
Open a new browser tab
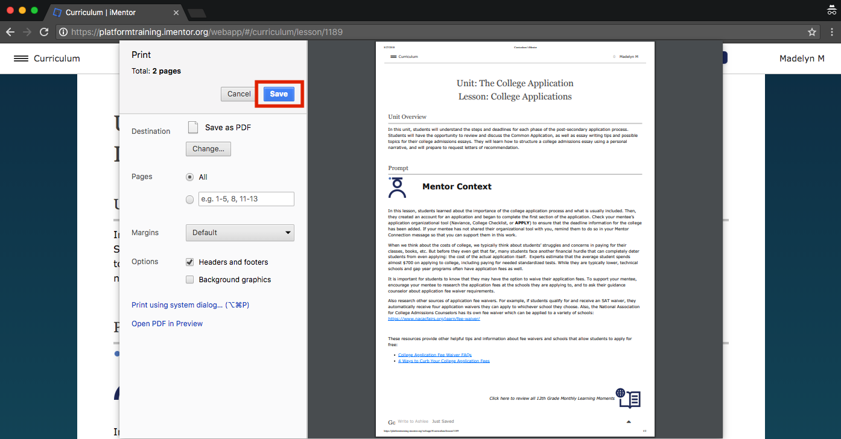(x=197, y=13)
